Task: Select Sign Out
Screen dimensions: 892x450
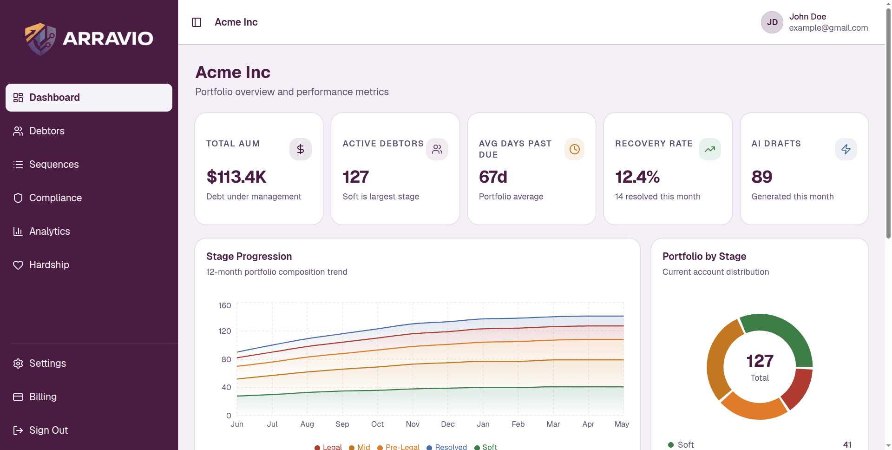Action: (x=89, y=430)
